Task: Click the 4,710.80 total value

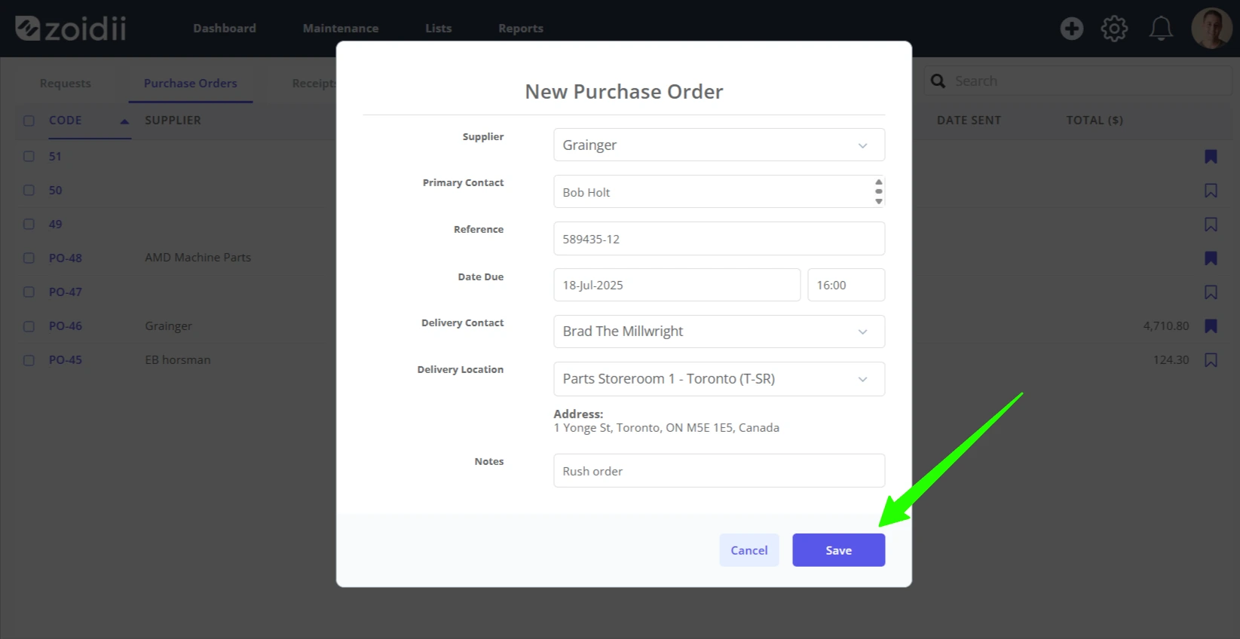Action: pyautogui.click(x=1166, y=326)
